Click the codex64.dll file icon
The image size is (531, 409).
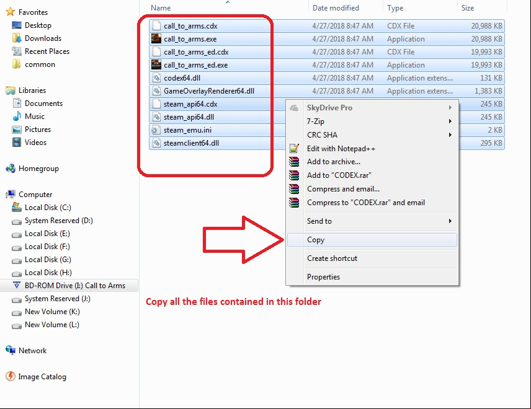click(156, 78)
